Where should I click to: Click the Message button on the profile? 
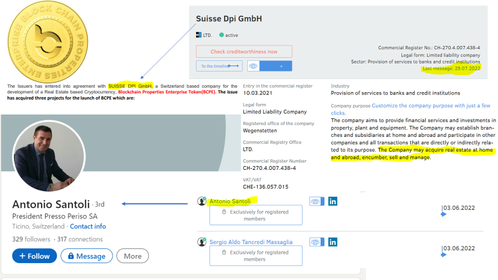[x=87, y=256]
